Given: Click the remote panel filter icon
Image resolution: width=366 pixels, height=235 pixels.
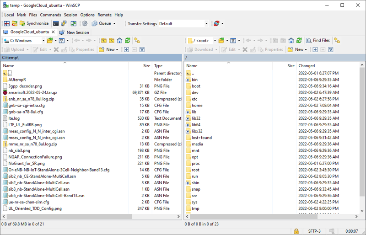Looking at the screenshot, I should click(233, 41).
